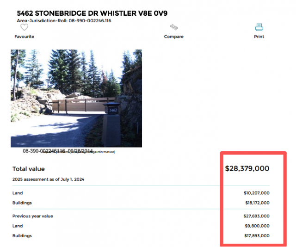Click the photo caption roll number and date
Image resolution: width=296 pixels, height=247 pixels.
click(58, 151)
